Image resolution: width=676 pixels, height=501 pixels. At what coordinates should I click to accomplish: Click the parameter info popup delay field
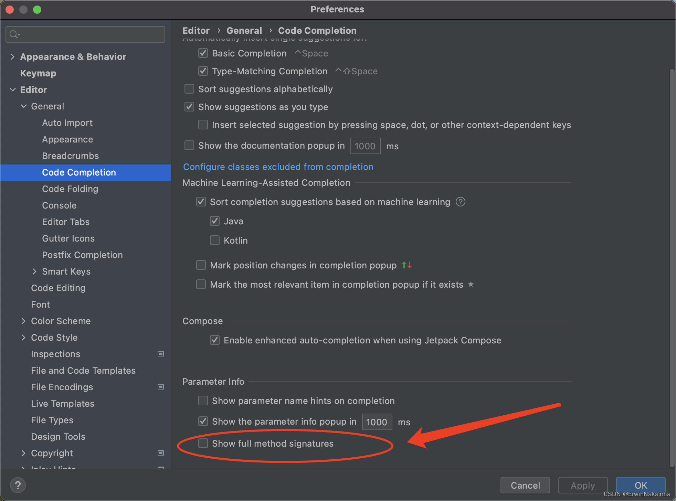pos(377,422)
